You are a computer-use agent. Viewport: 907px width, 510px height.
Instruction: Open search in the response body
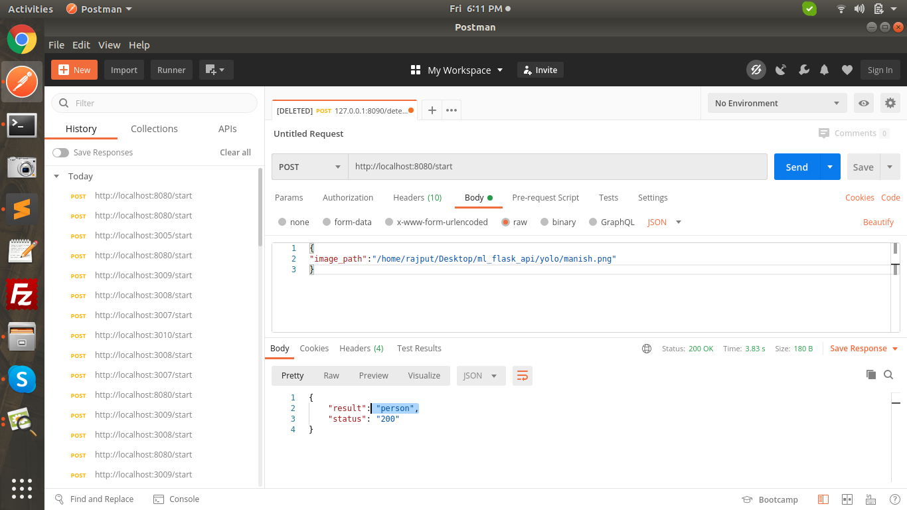[x=888, y=375]
